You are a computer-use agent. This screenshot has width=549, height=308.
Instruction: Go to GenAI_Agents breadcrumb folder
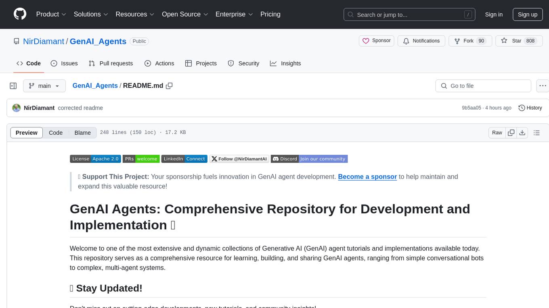click(95, 85)
